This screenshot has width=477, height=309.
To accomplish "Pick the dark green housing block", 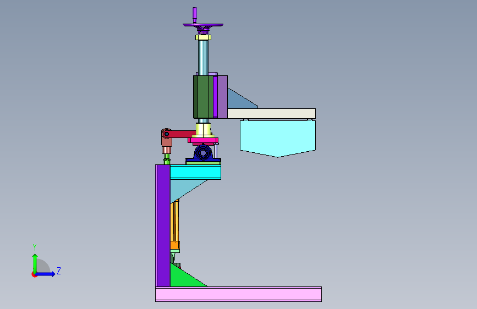I will [x=203, y=97].
